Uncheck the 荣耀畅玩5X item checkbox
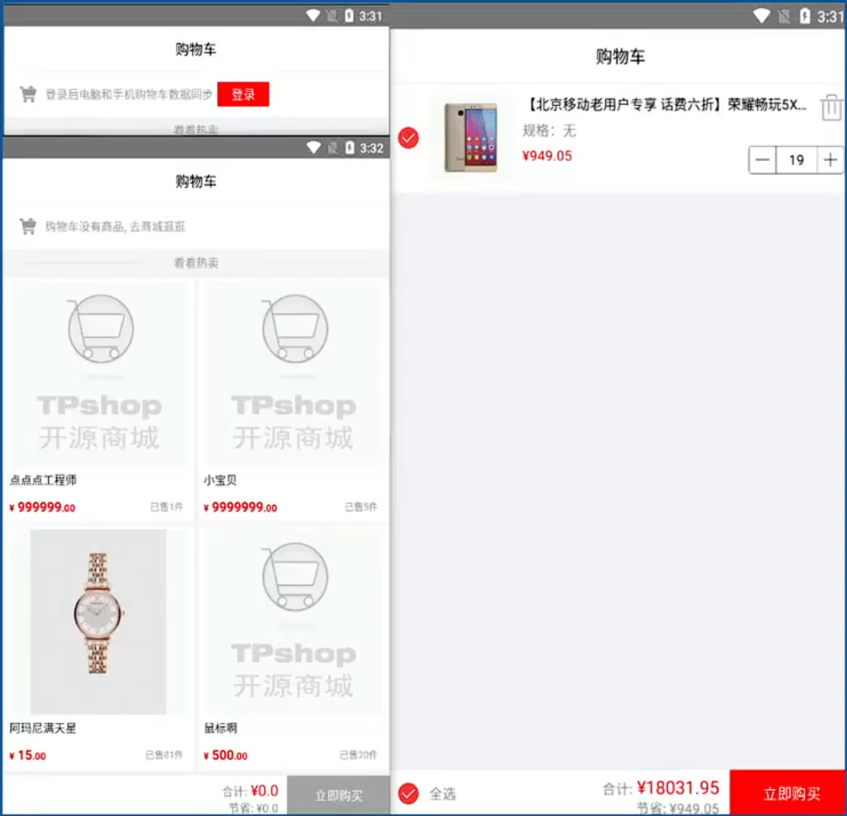 coord(409,138)
